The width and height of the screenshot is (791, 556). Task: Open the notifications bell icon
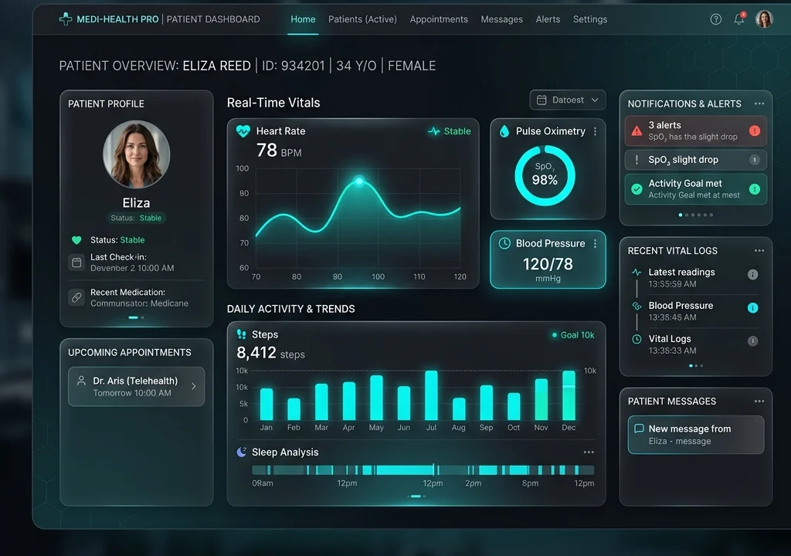coord(739,19)
